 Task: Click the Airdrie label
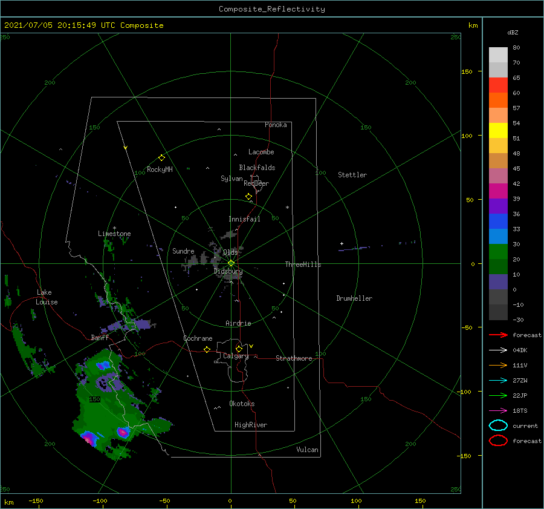tap(238, 323)
